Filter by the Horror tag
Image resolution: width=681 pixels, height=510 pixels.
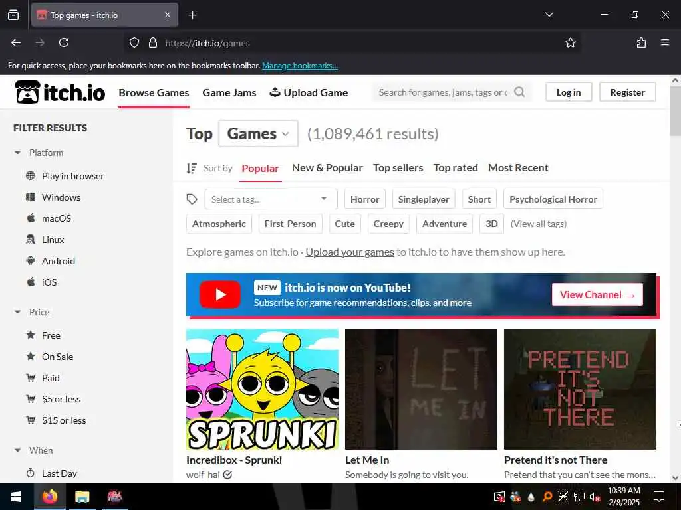coord(365,199)
